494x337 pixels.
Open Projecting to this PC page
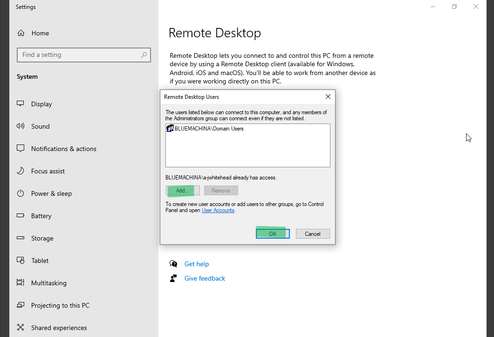click(60, 305)
